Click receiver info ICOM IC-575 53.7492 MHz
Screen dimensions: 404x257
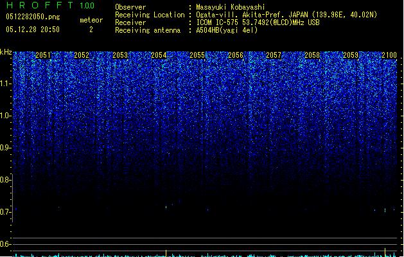point(258,22)
